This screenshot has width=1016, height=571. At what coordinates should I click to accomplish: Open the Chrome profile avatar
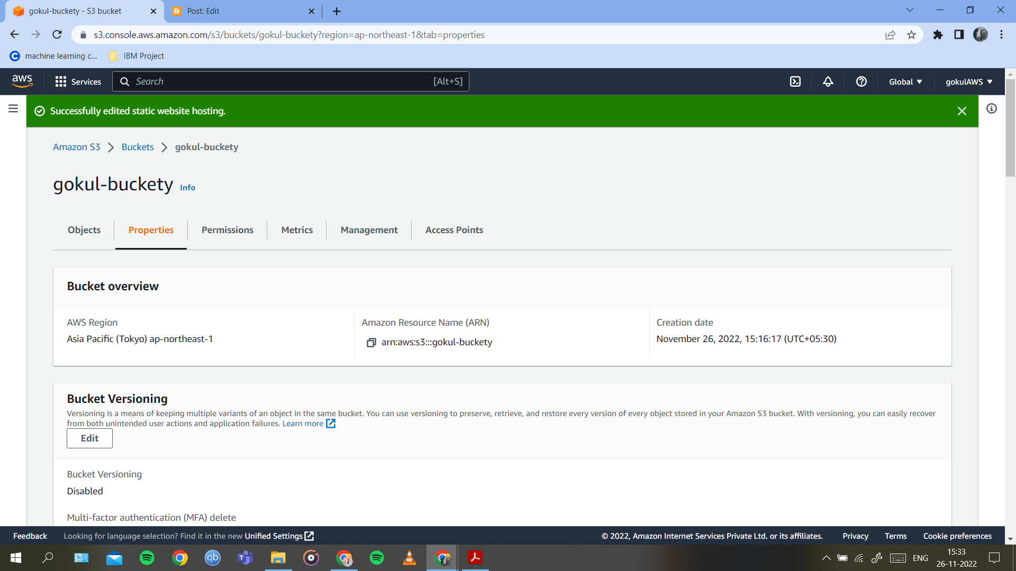click(980, 35)
